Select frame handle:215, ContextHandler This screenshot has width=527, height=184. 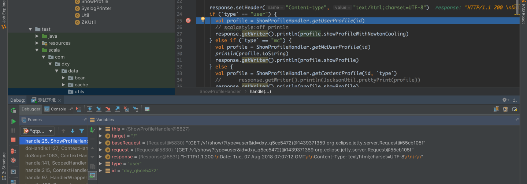click(x=54, y=170)
